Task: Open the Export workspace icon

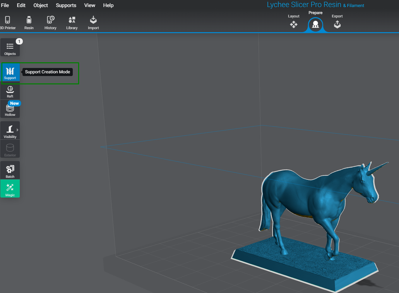Action: click(x=337, y=24)
